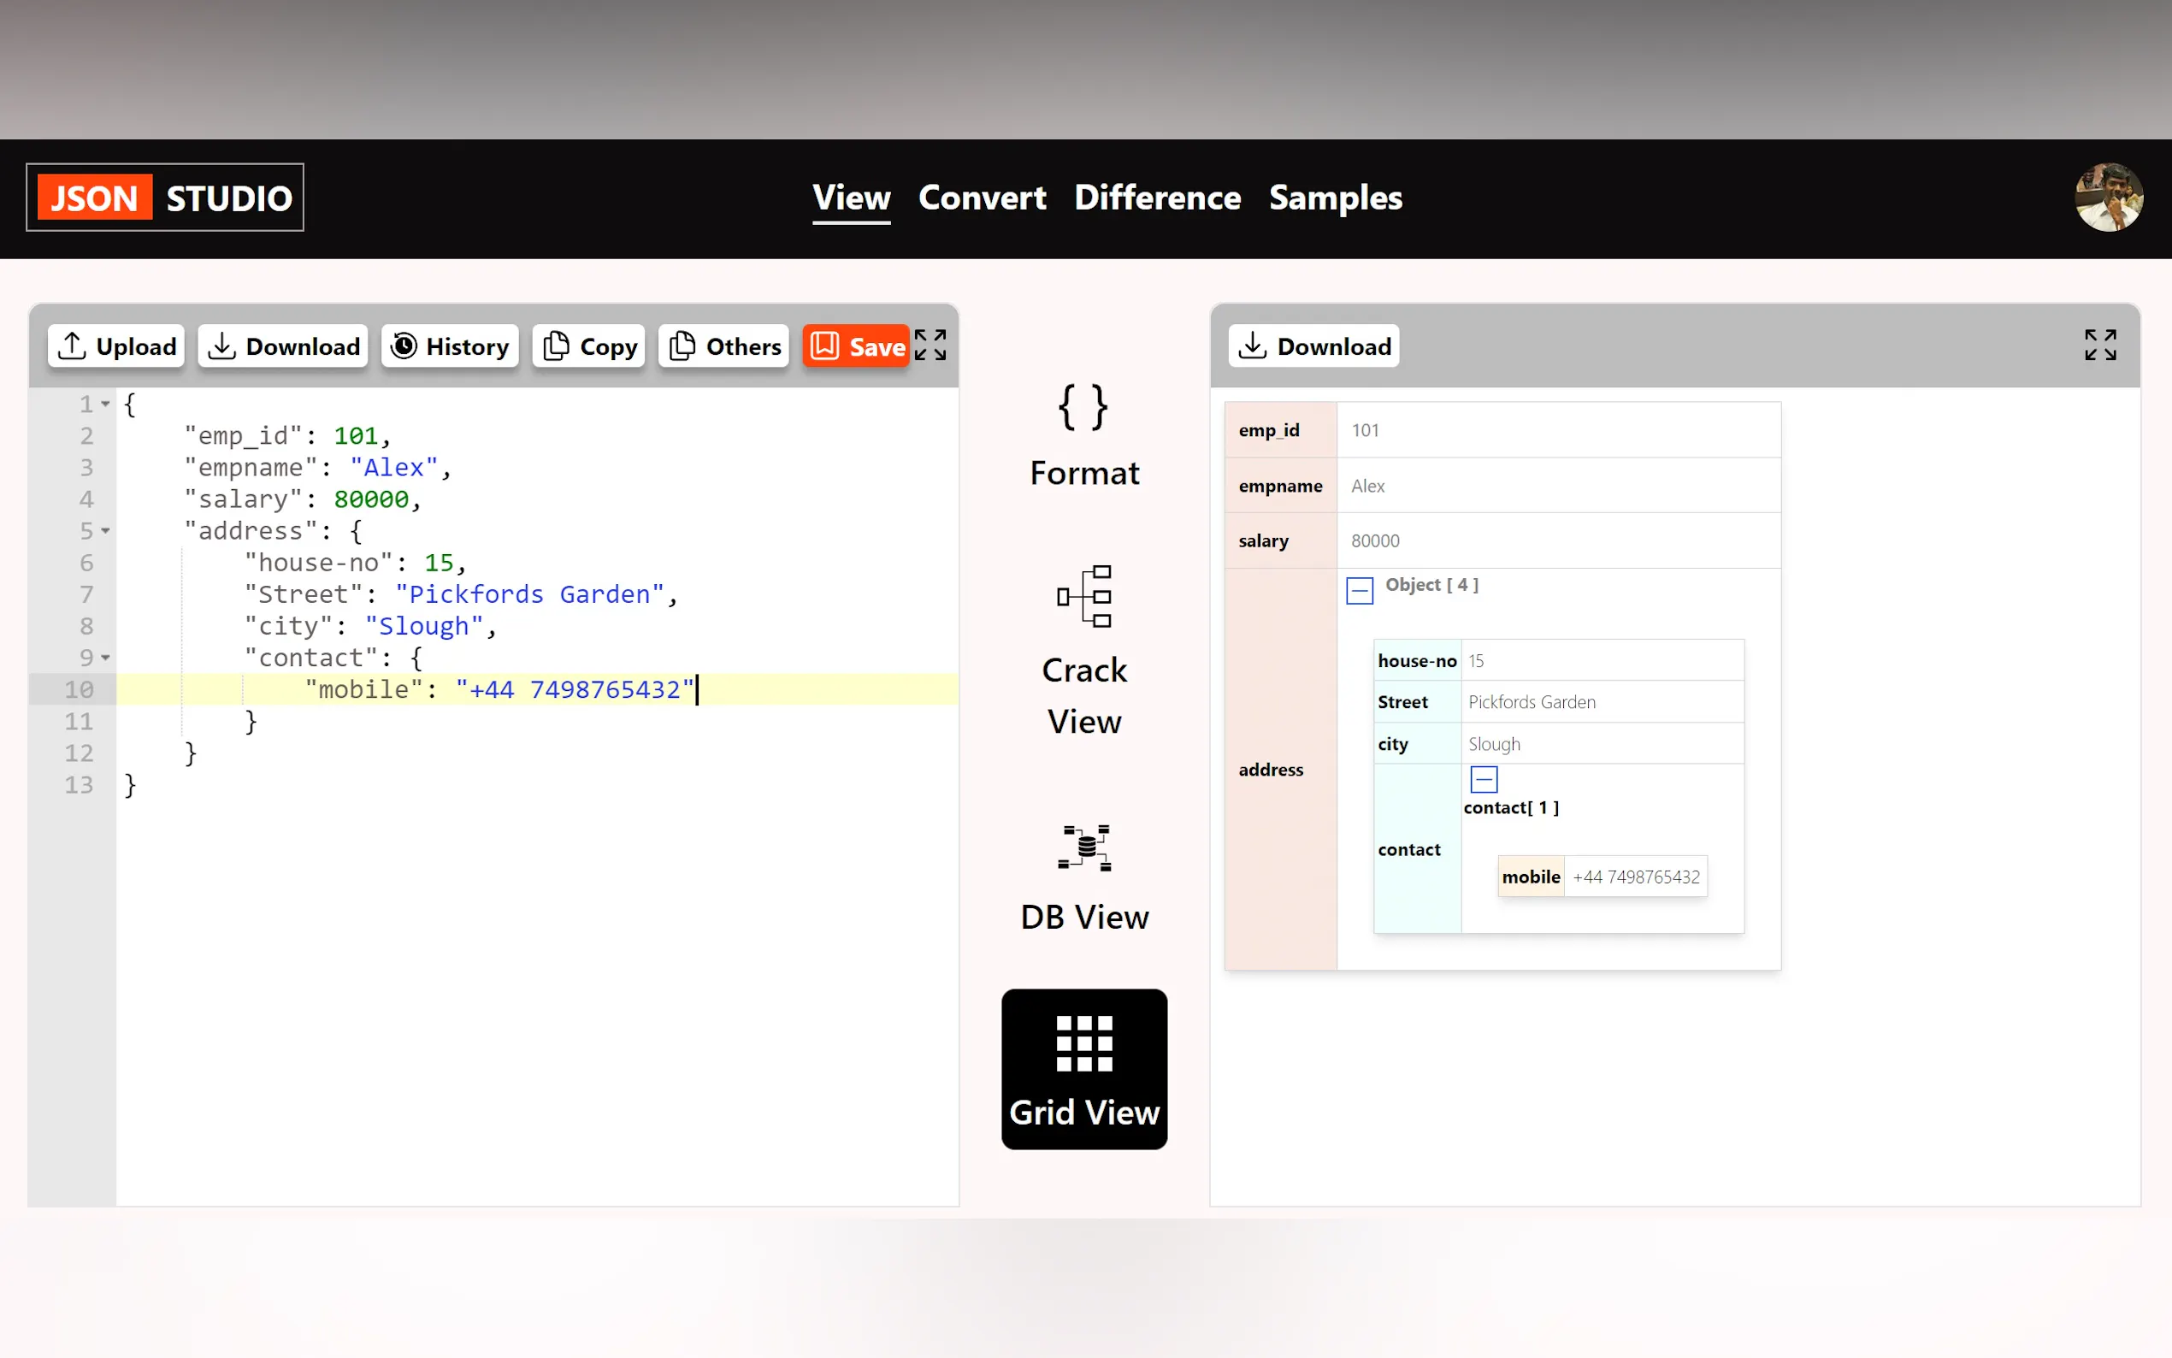Click the user profile avatar
The width and height of the screenshot is (2172, 1358).
point(2107,197)
